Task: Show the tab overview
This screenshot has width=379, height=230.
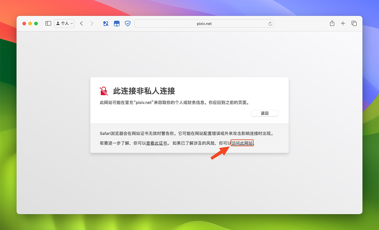Action: pyautogui.click(x=354, y=23)
